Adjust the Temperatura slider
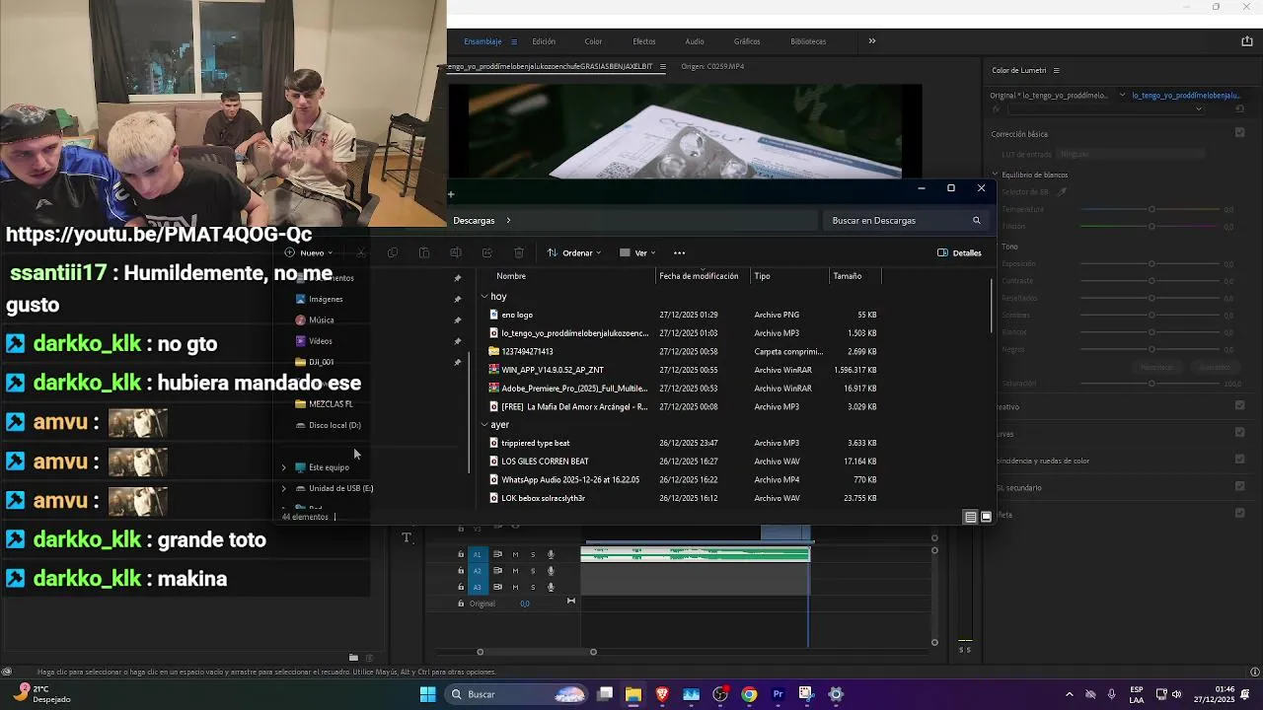The height and width of the screenshot is (710, 1263). coord(1152,209)
